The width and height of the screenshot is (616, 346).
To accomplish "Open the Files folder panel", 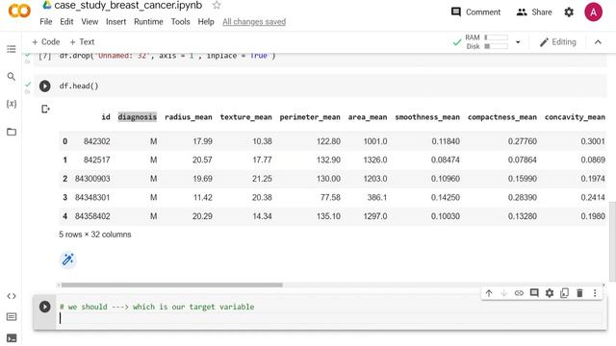I will [12, 132].
